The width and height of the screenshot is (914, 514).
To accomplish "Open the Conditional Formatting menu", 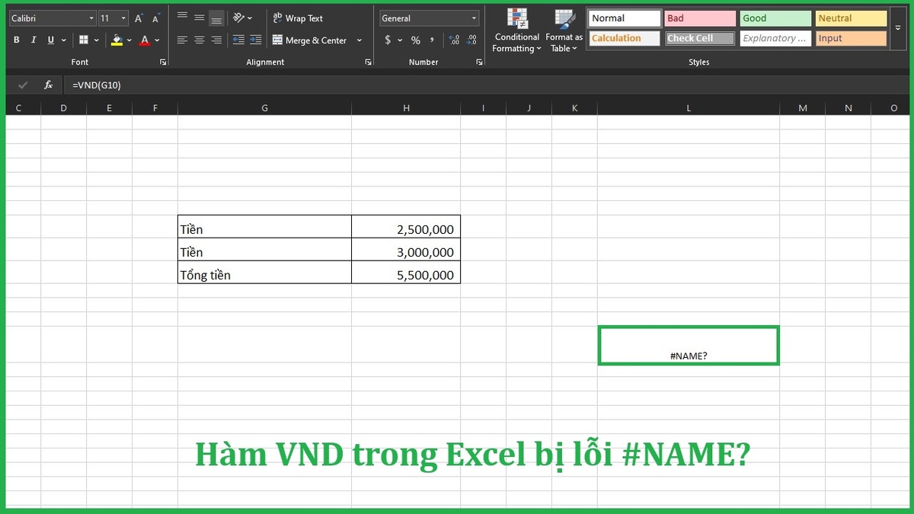I will click(x=516, y=30).
